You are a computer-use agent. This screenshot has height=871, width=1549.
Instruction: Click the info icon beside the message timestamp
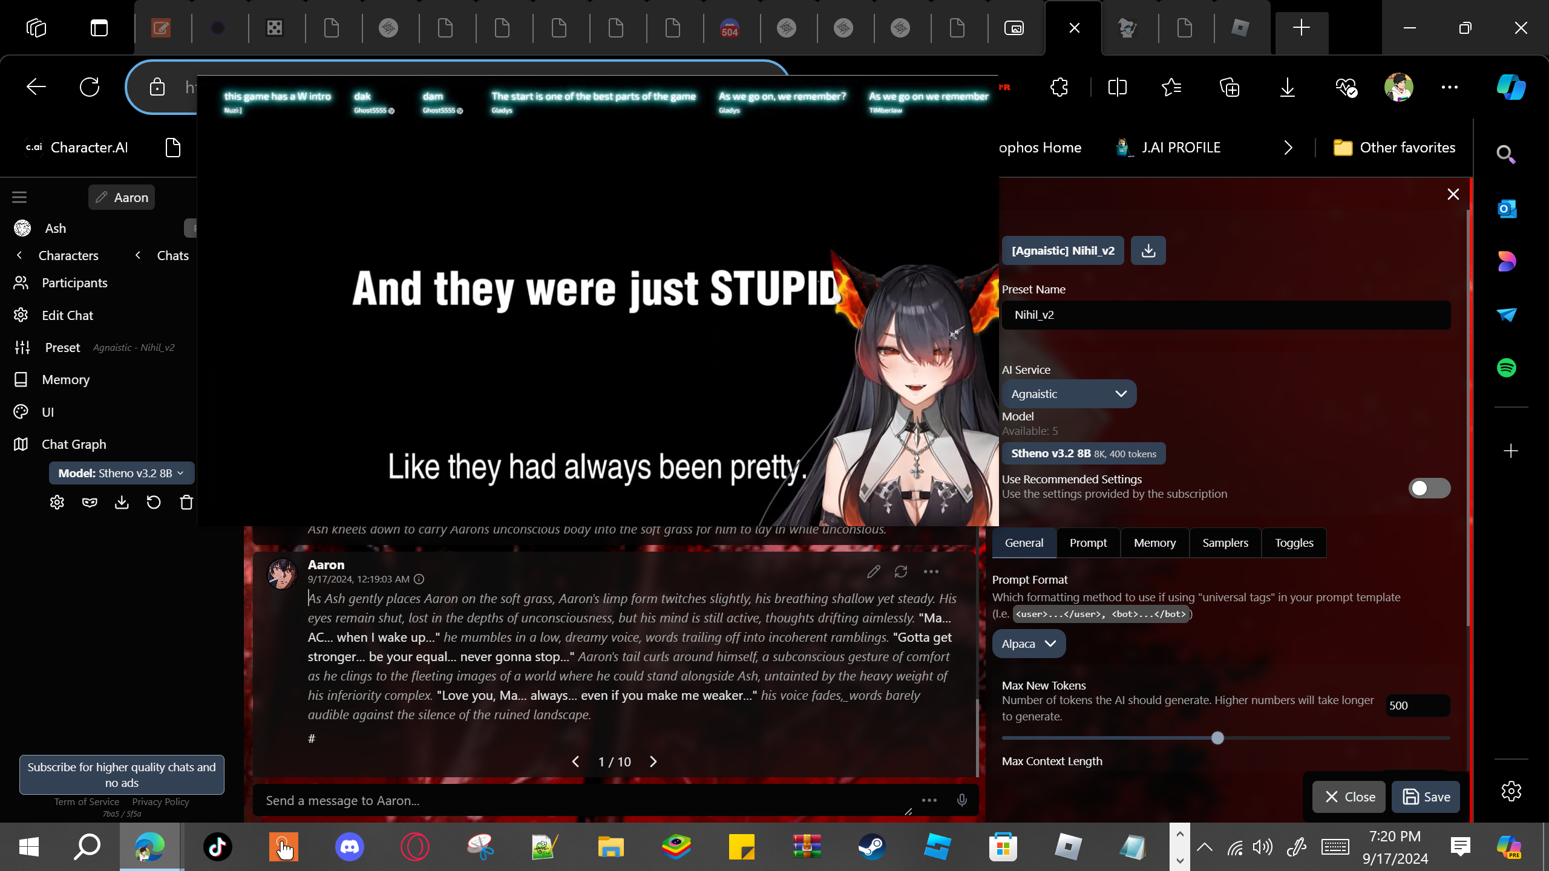(x=419, y=579)
